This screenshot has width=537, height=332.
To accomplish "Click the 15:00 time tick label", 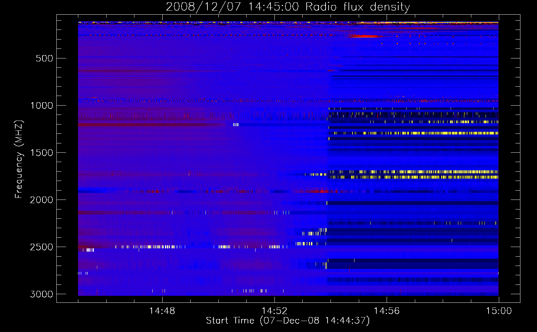I will (499, 311).
